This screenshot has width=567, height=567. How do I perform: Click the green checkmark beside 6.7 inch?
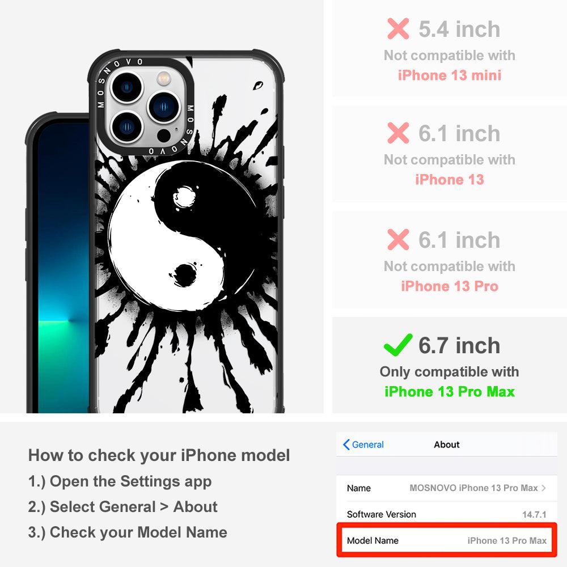398,345
